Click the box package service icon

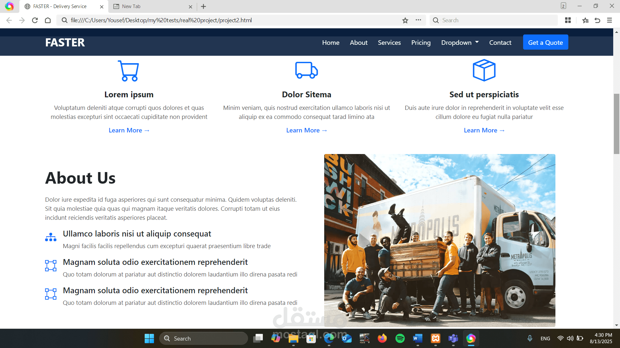coord(484,70)
